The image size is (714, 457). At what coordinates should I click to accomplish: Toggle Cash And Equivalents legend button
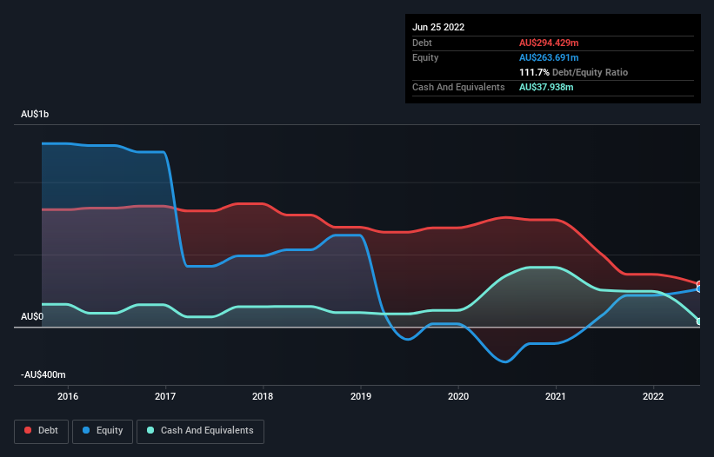tap(200, 431)
